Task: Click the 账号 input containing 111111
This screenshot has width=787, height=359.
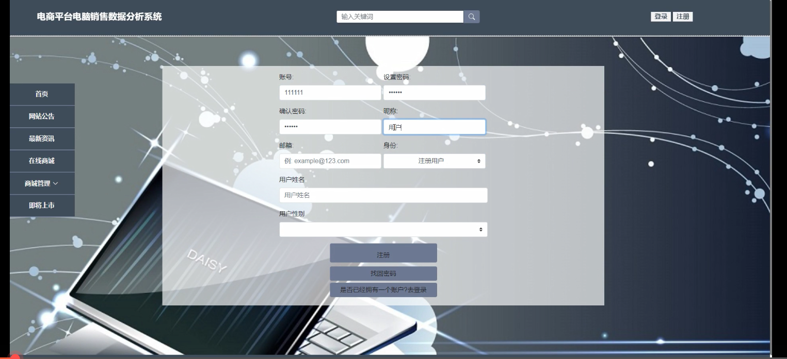Action: [330, 93]
